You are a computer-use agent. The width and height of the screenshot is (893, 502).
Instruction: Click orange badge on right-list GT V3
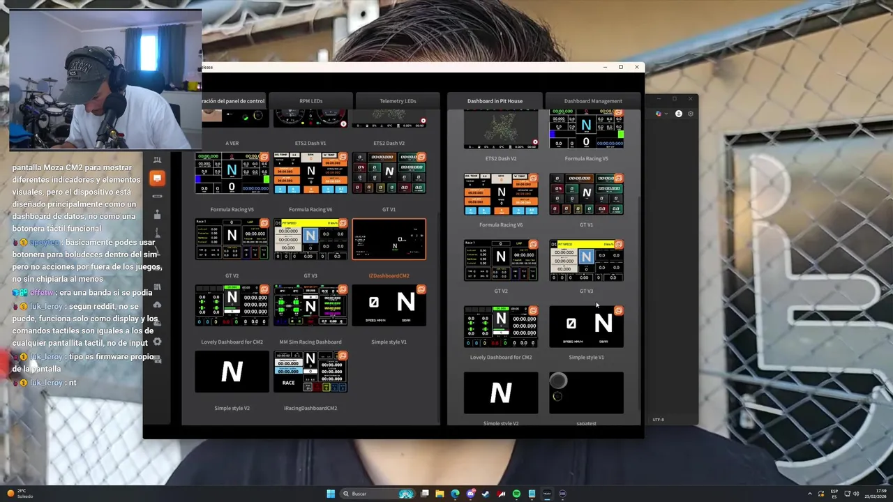[x=618, y=245]
